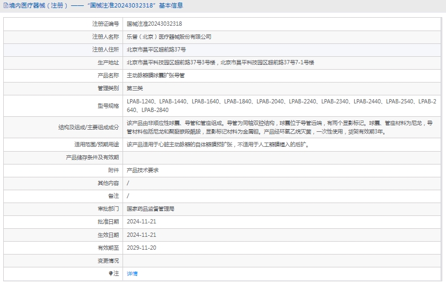Viewport: 446px width, 284px height.
Task: Click the management category value 第三类
Action: pyautogui.click(x=135, y=88)
